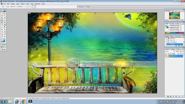185x104 pixels.
Task: Select the Clone Stamp tool
Action: point(2,23)
